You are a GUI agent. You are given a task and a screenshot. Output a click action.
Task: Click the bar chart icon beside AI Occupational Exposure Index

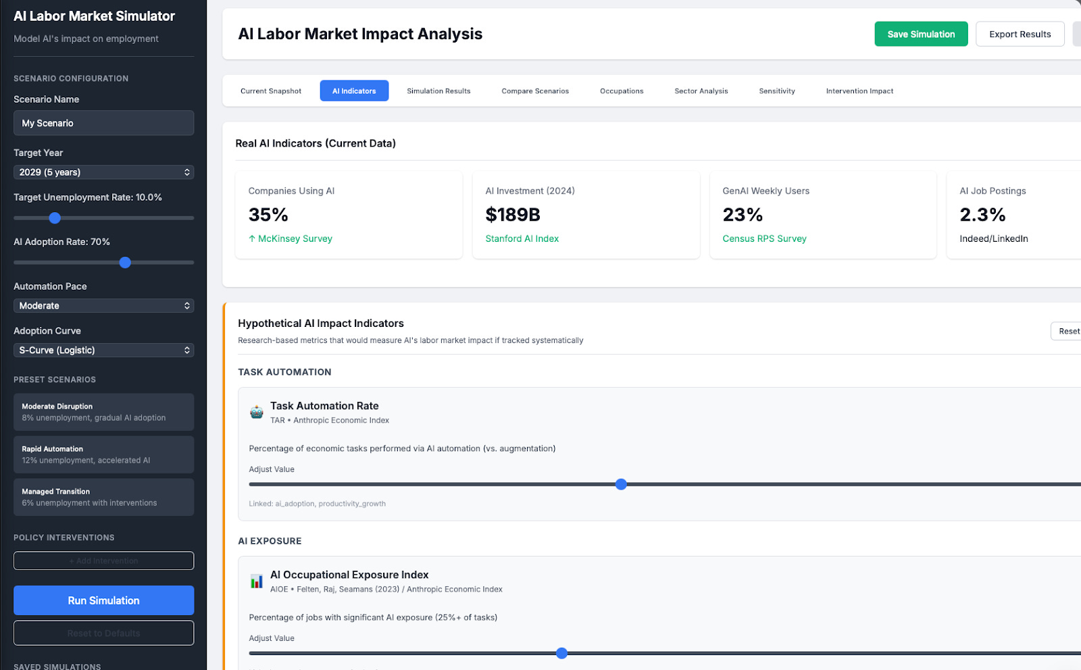[256, 581]
